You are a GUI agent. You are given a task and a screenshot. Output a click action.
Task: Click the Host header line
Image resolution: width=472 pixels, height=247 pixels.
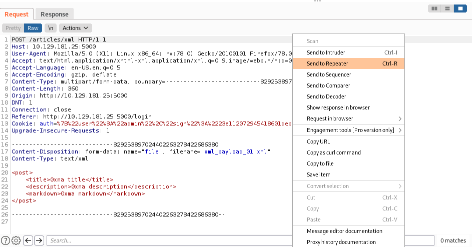click(54, 46)
